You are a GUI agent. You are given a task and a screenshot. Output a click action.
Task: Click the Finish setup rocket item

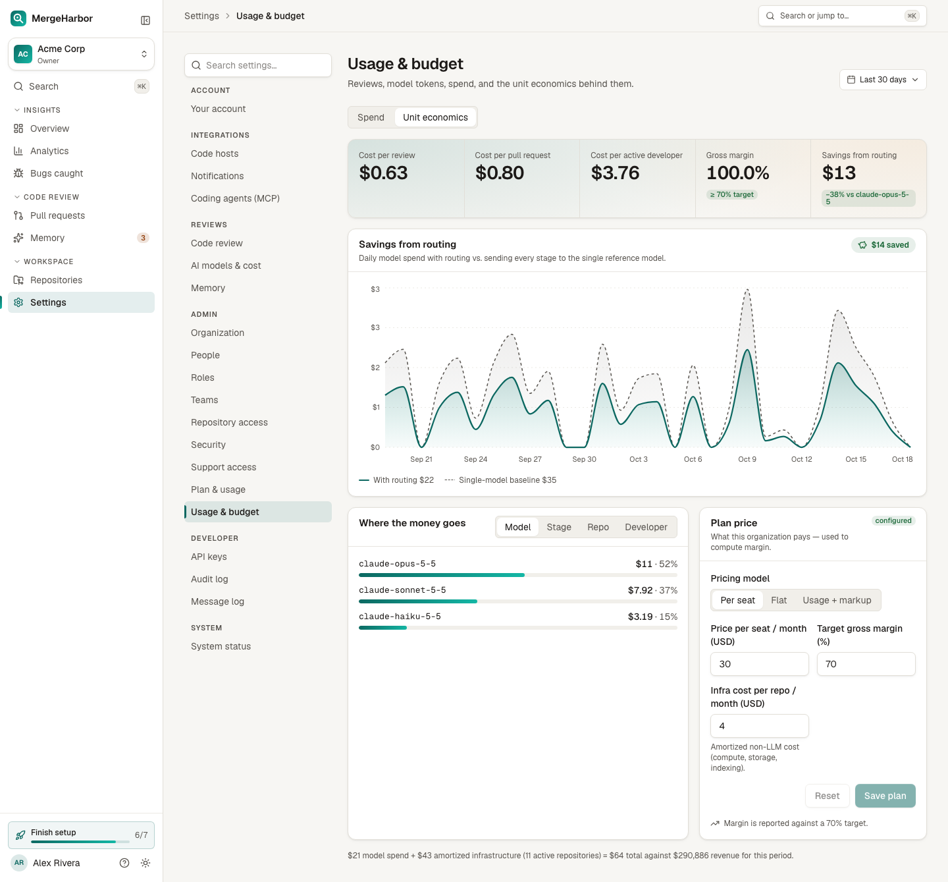81,835
